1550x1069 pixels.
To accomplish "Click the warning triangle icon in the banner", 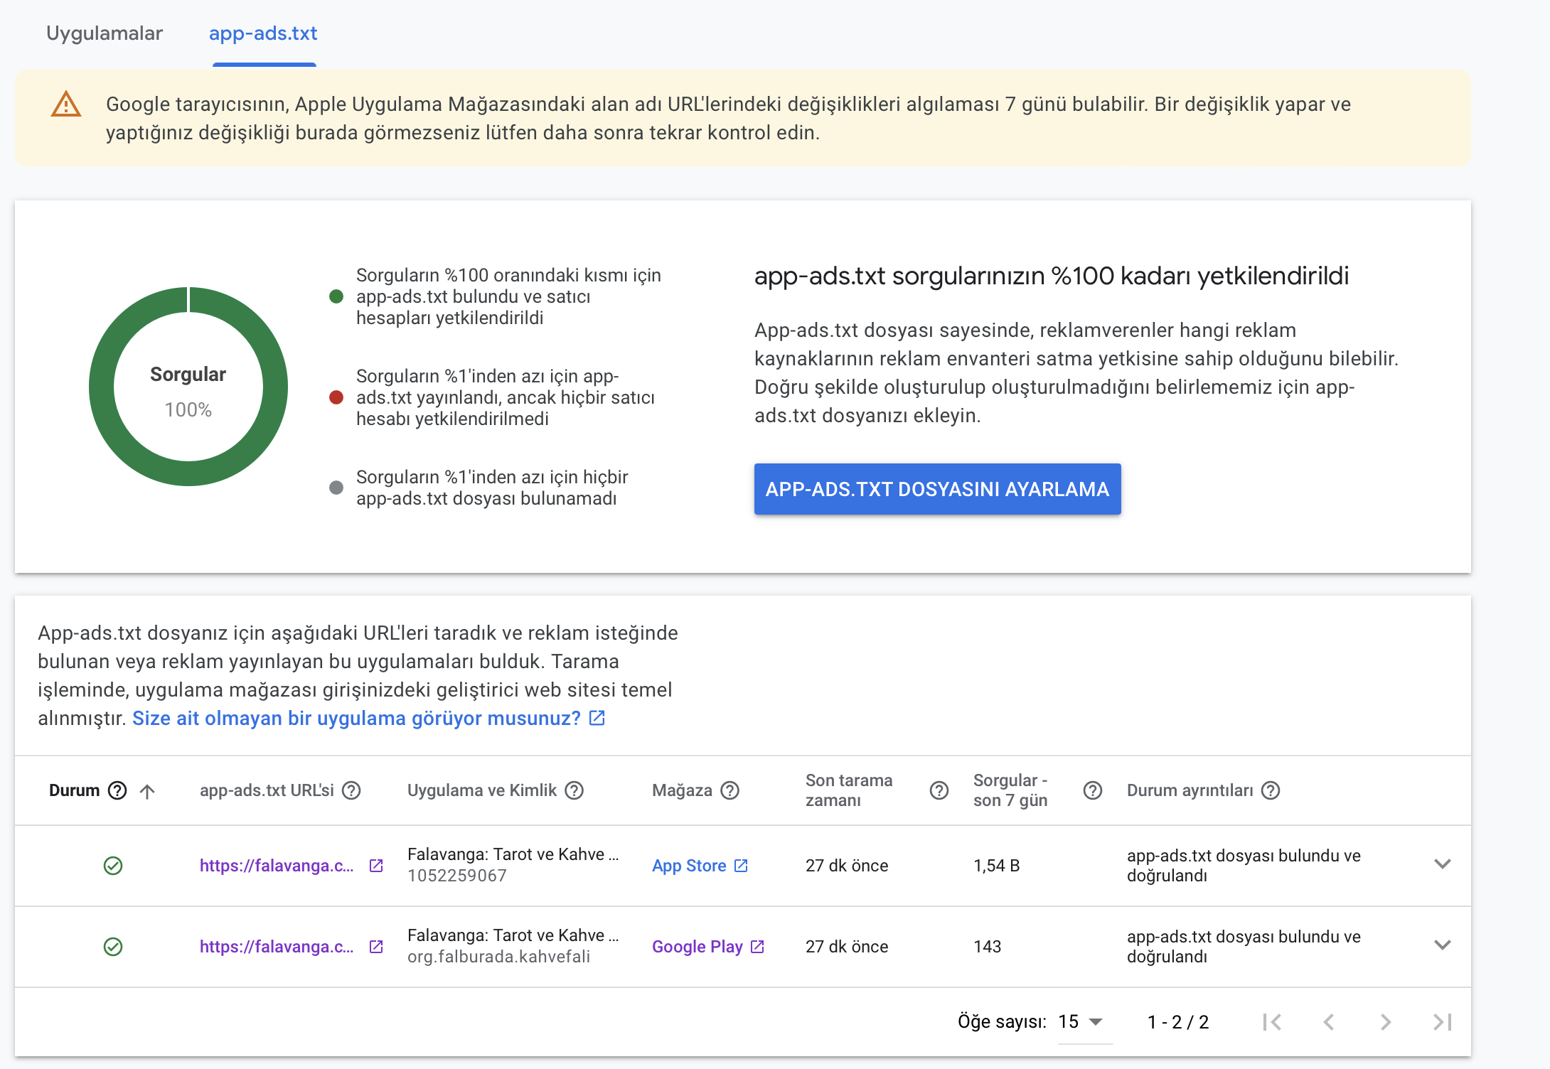I will [x=66, y=104].
